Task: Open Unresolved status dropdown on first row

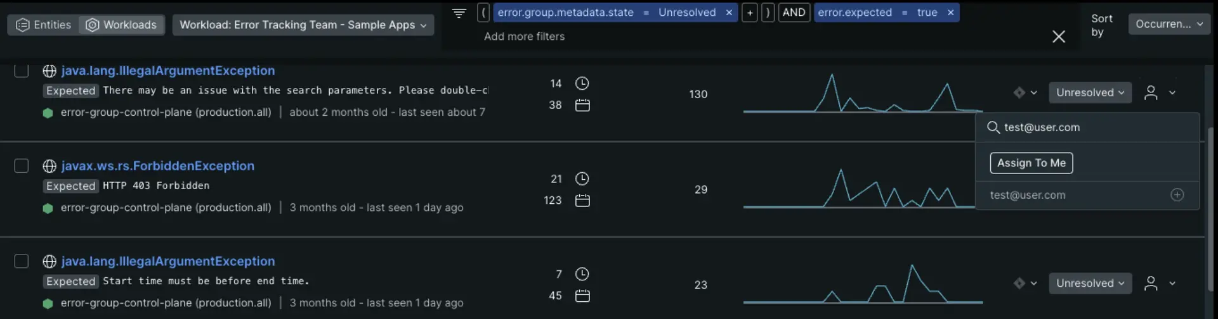Action: coord(1090,92)
